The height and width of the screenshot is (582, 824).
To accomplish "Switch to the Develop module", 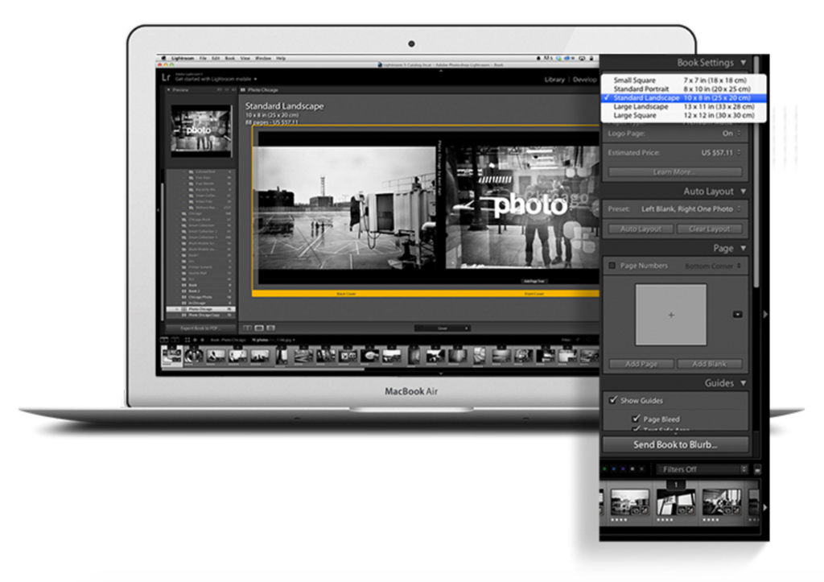I will point(584,80).
